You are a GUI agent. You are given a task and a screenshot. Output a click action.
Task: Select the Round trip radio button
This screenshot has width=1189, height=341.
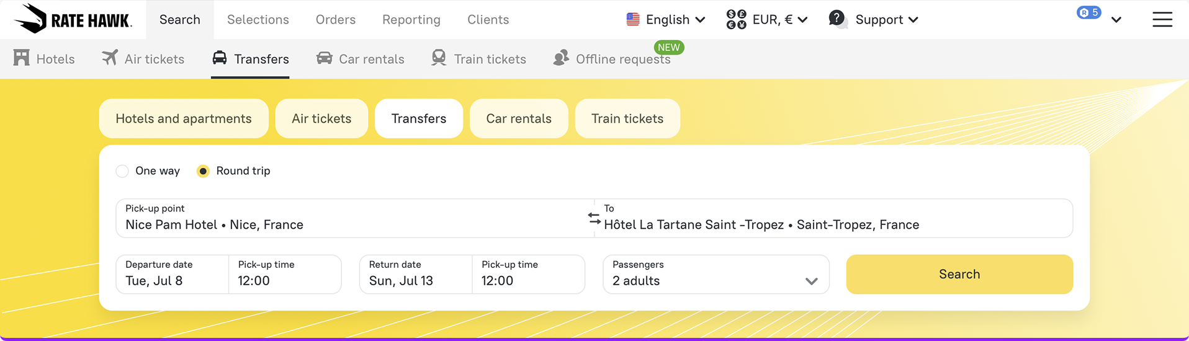pos(203,171)
